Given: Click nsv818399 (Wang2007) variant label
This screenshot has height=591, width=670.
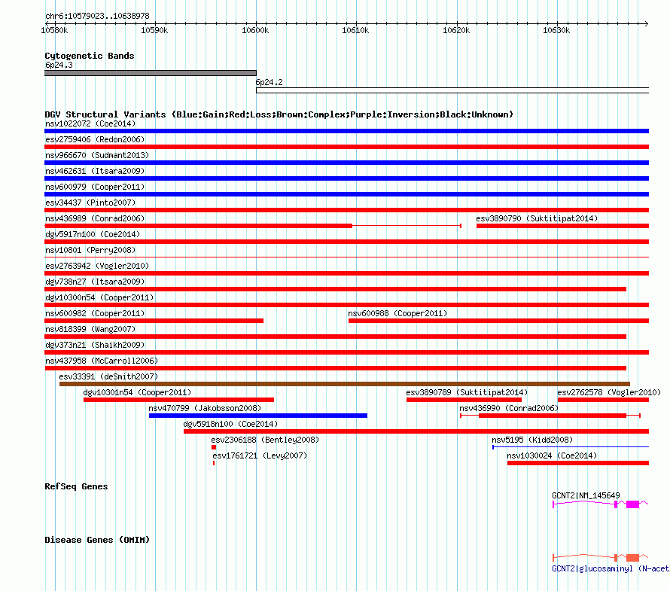Looking at the screenshot, I should [x=90, y=329].
